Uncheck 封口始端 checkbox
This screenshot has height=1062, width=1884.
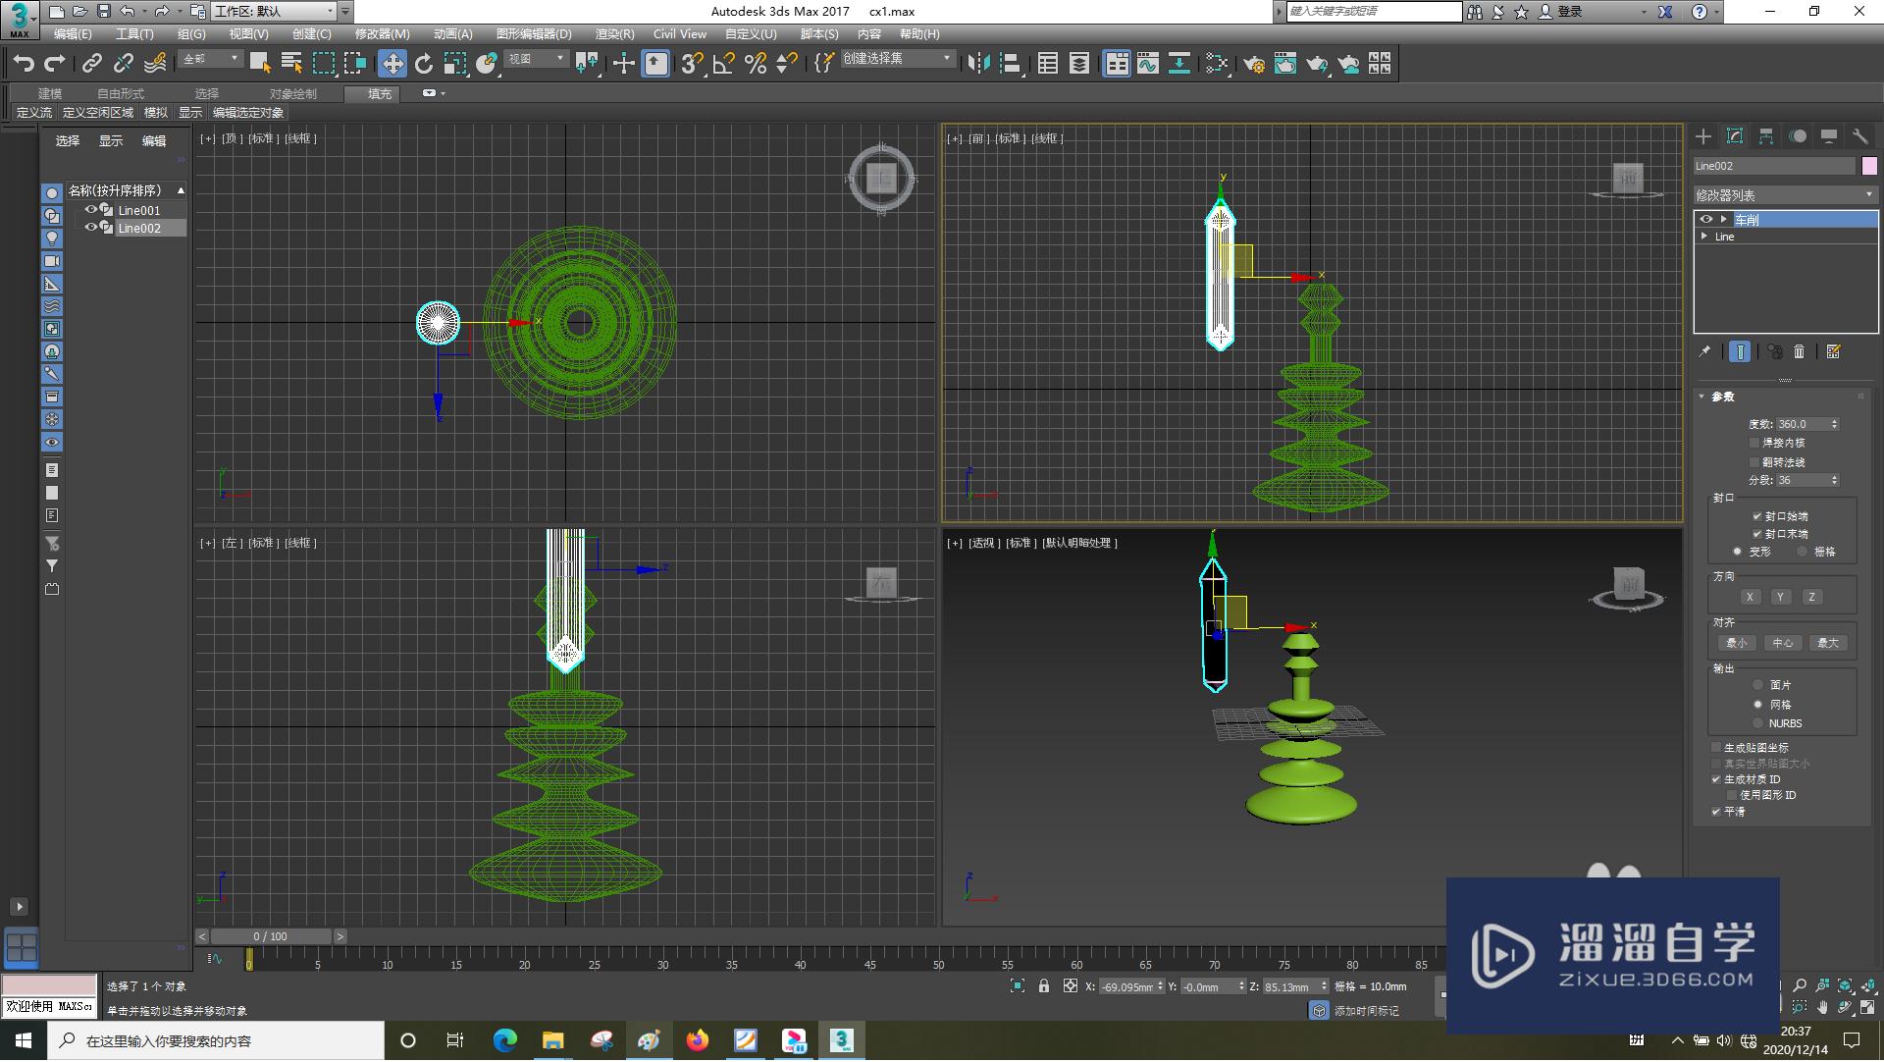coord(1756,516)
